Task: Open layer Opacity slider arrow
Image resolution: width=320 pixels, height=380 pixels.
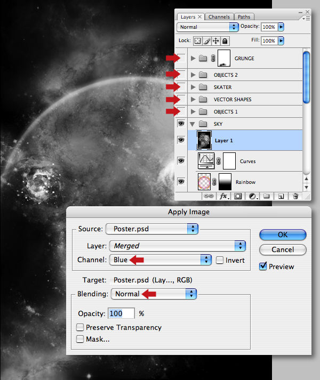Action: pyautogui.click(x=281, y=27)
